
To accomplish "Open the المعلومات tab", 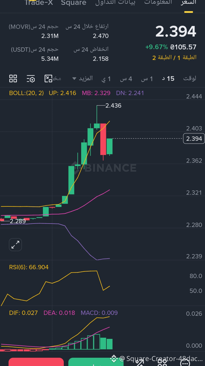I will (158, 2).
